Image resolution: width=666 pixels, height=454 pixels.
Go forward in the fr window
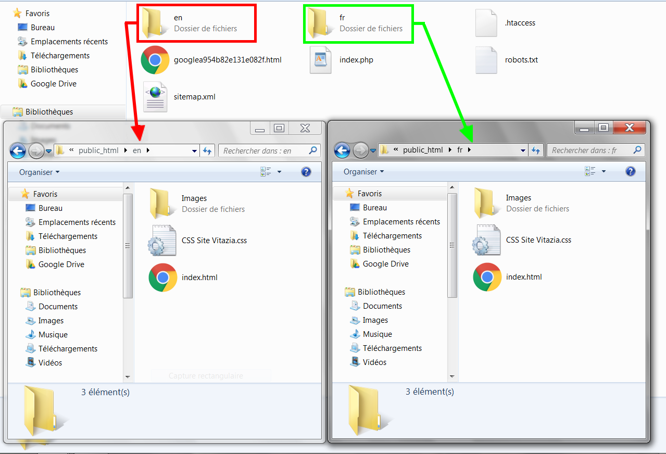coord(360,150)
